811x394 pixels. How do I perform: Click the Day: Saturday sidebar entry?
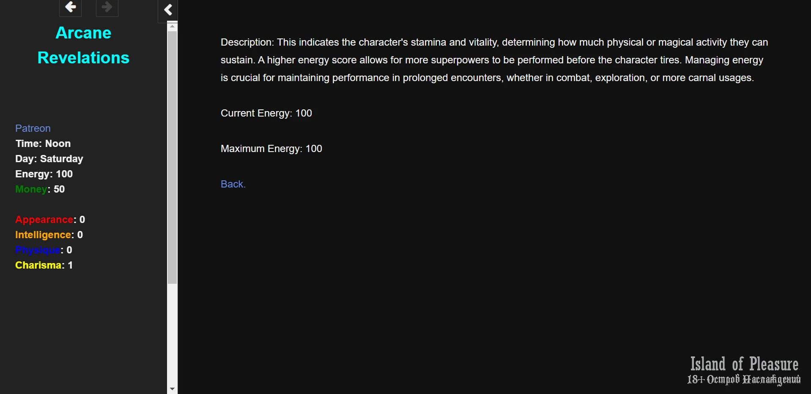(x=49, y=159)
